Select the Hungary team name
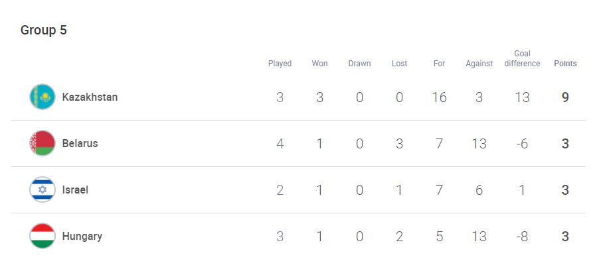 click(x=82, y=237)
